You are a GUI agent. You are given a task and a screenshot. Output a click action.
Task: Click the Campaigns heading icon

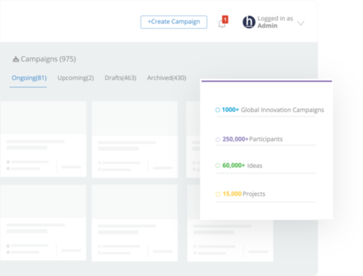click(x=16, y=59)
